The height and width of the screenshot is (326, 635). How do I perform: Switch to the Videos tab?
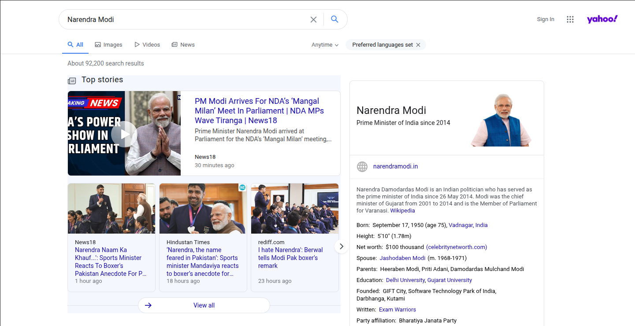pyautogui.click(x=147, y=45)
